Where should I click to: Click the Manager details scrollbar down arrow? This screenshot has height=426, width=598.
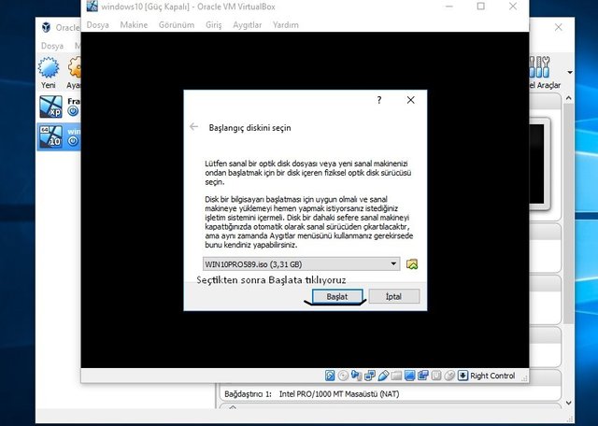[x=569, y=403]
